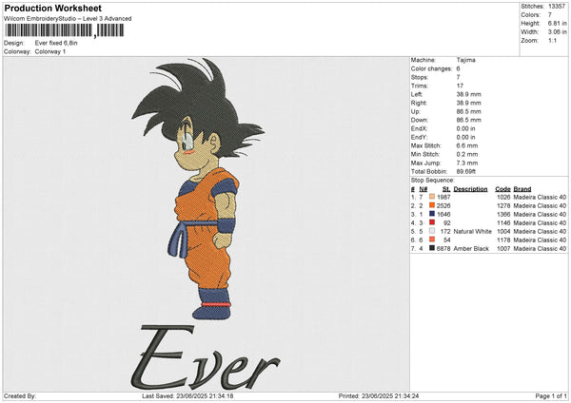Screen dimensions: 571x403
Task: Click the 'Up:' label
Action: 416,111
